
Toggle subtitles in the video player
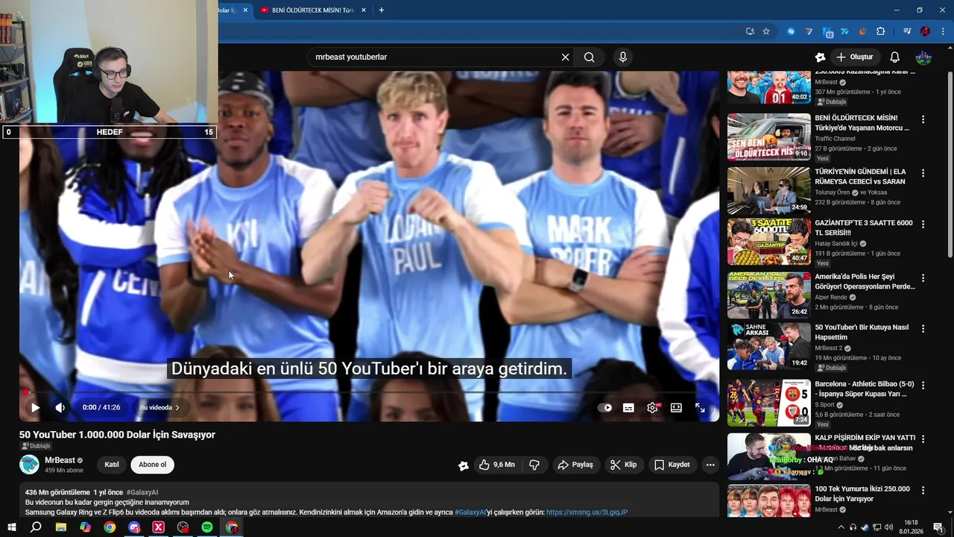coord(628,408)
